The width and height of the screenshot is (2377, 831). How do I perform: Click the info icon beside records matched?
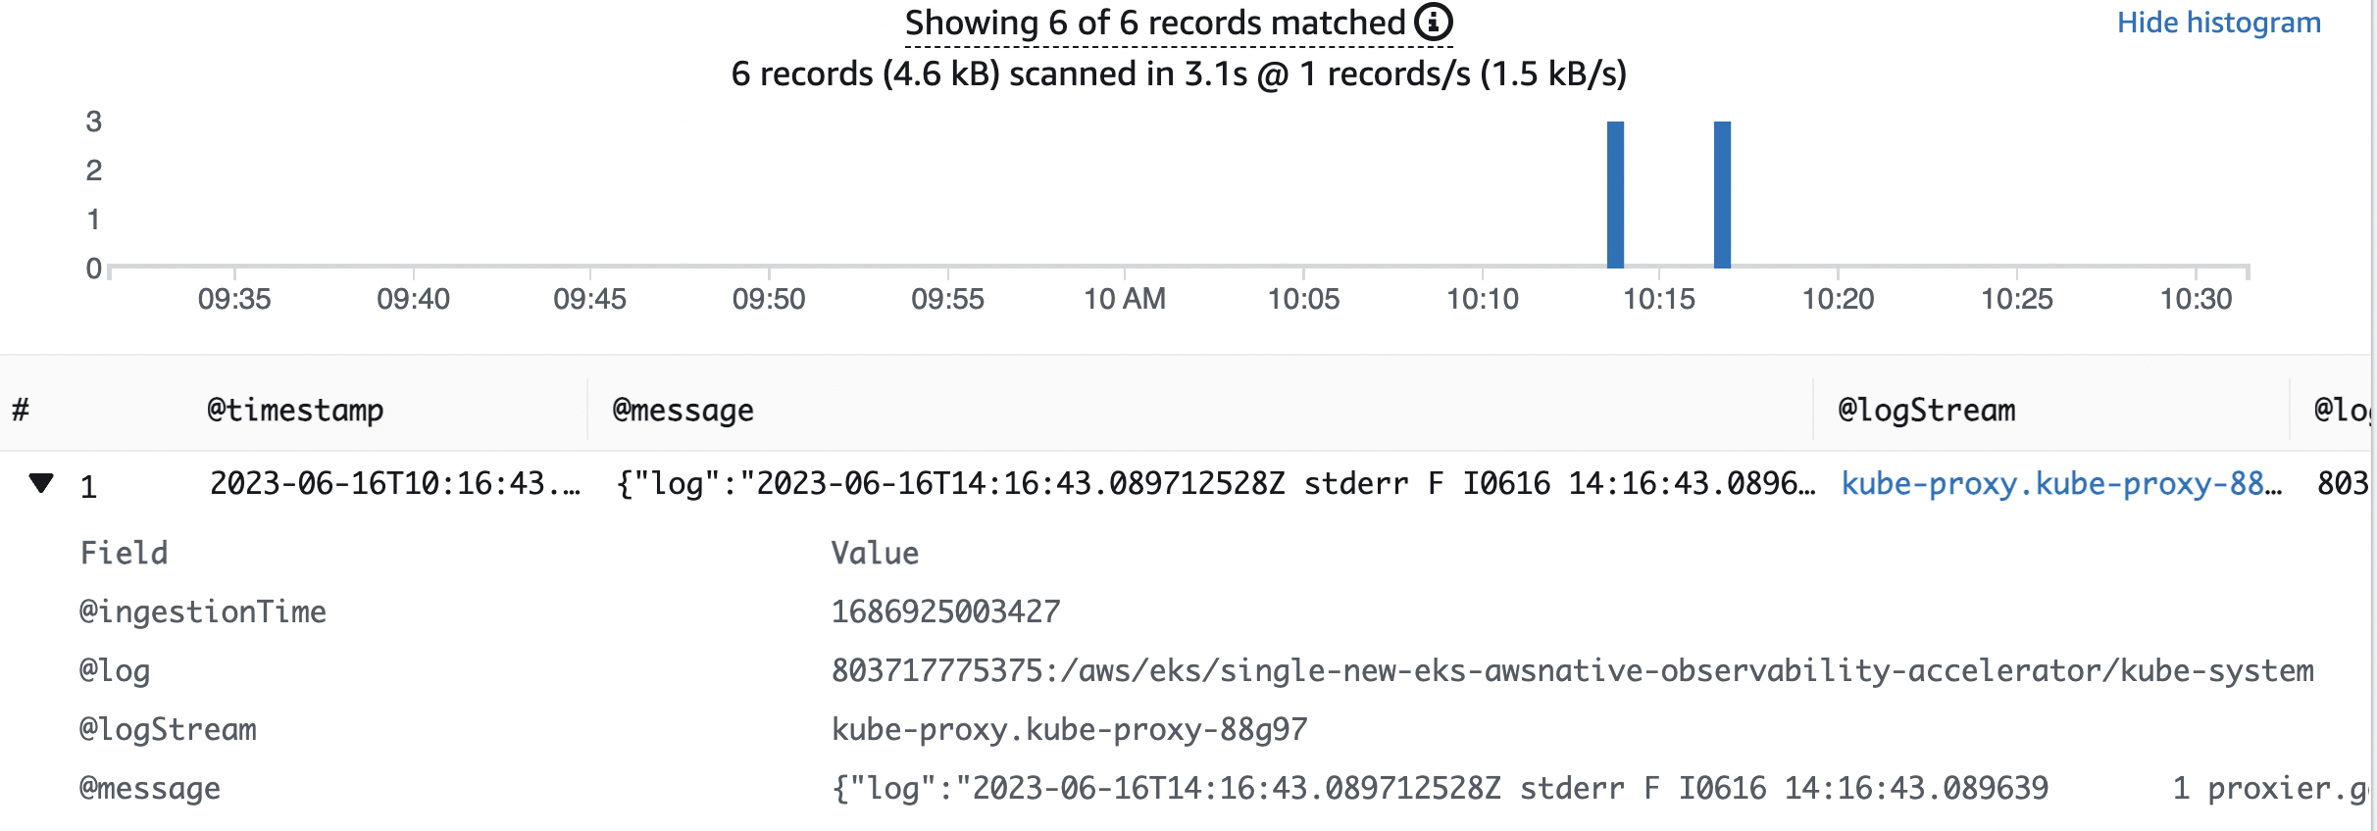pyautogui.click(x=1433, y=22)
